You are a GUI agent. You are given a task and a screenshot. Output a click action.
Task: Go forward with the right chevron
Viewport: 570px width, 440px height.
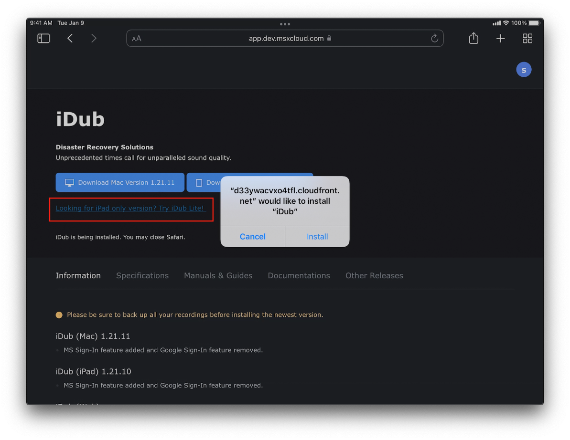94,38
